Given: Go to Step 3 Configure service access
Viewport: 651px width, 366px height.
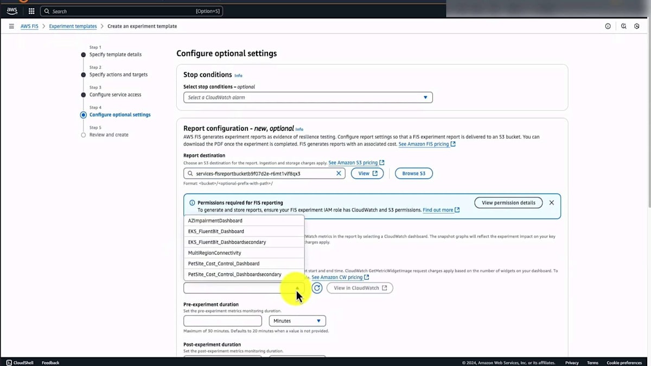Looking at the screenshot, I should point(115,95).
